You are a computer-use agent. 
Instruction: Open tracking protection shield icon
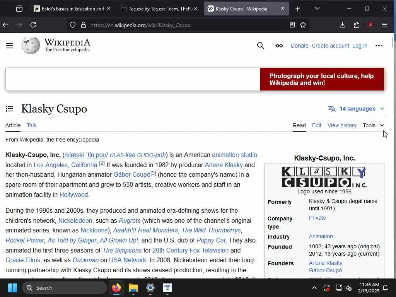(x=73, y=25)
